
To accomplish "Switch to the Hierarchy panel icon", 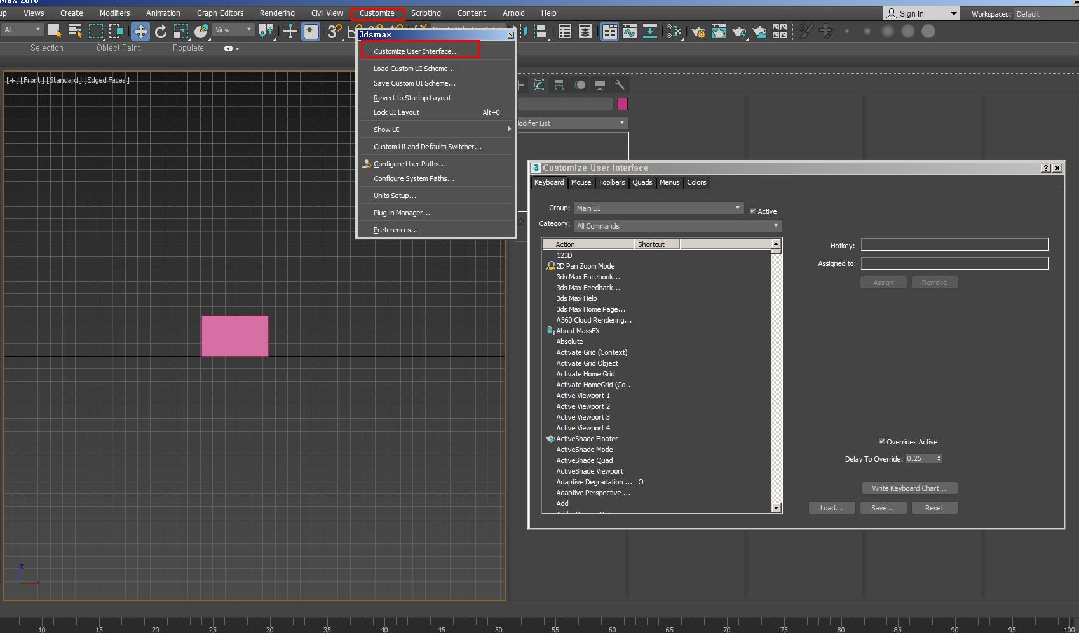I will (x=559, y=84).
